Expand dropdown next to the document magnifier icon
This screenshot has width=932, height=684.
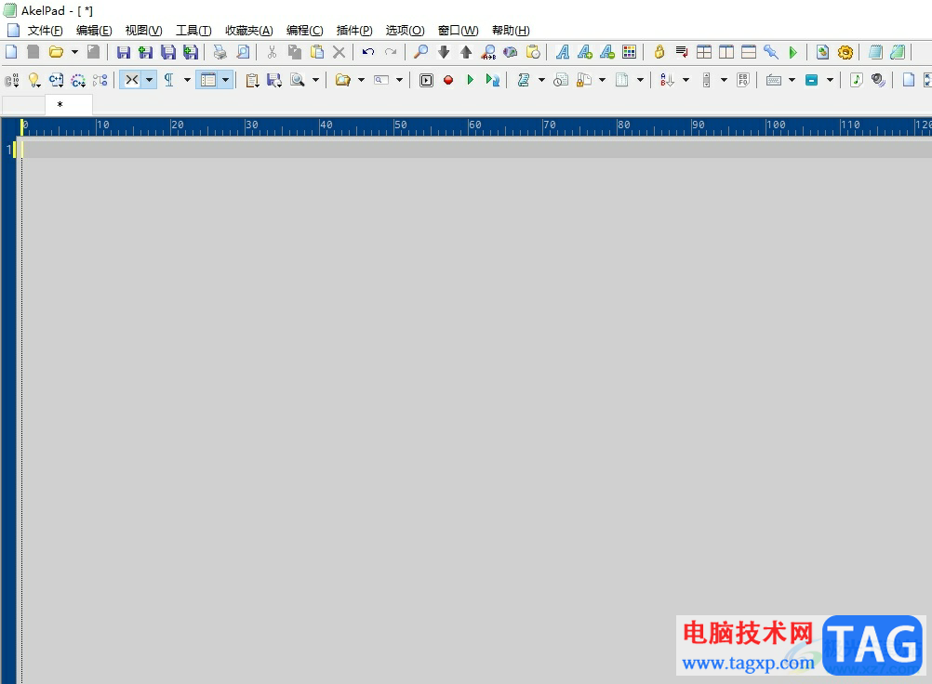pos(315,80)
